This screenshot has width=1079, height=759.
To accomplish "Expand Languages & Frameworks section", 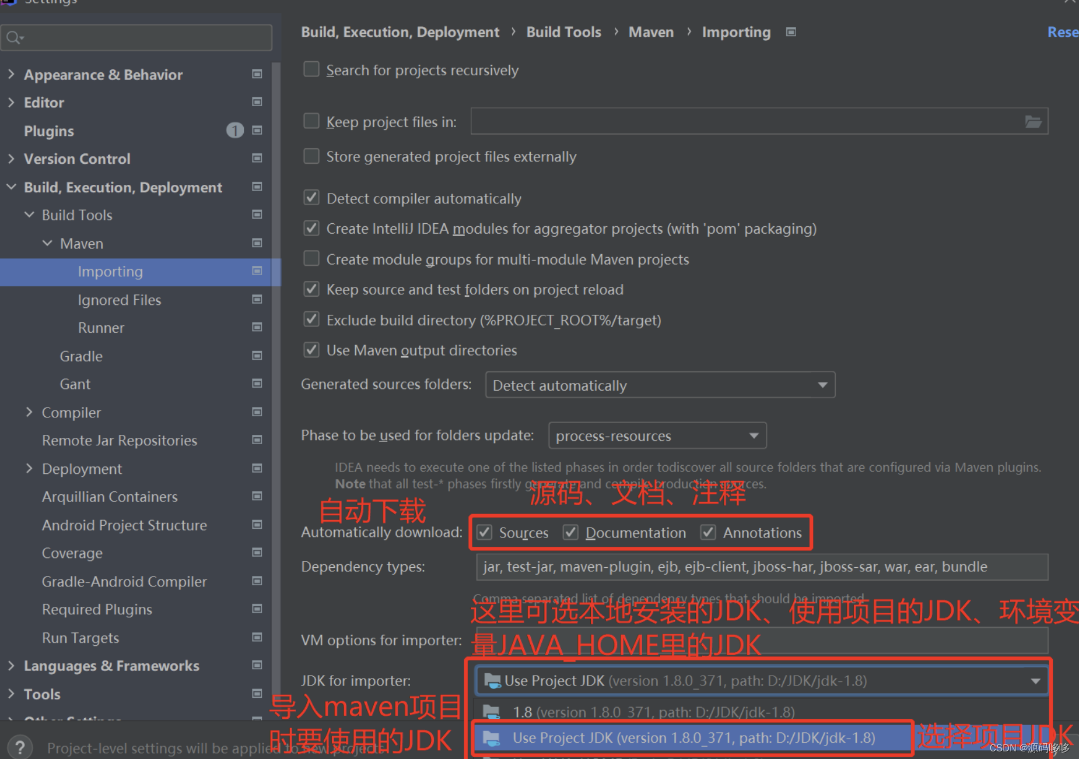I will pyautogui.click(x=11, y=665).
